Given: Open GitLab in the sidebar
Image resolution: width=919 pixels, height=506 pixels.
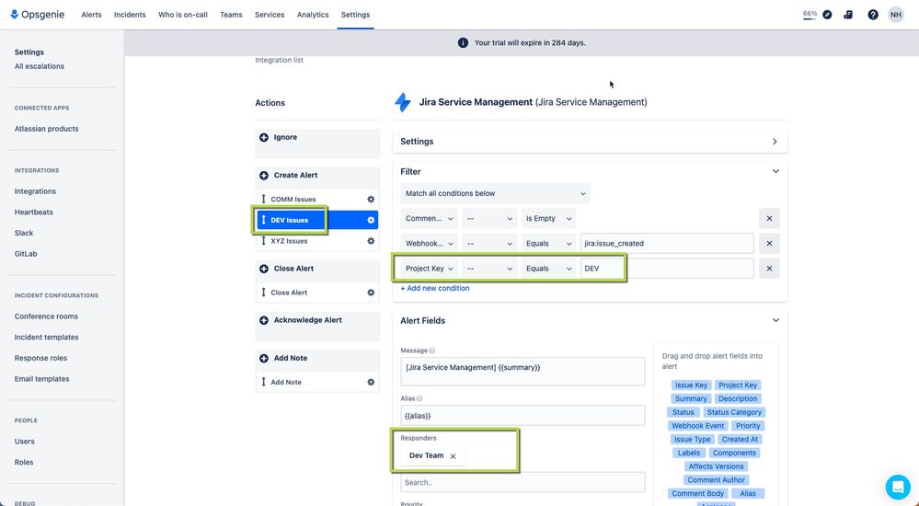Looking at the screenshot, I should (x=26, y=254).
